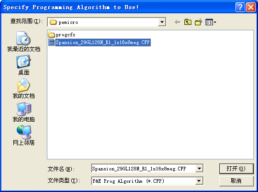Select Spansion_29GL128N_R1_1x16x8meg.CFP file name

click(103, 42)
